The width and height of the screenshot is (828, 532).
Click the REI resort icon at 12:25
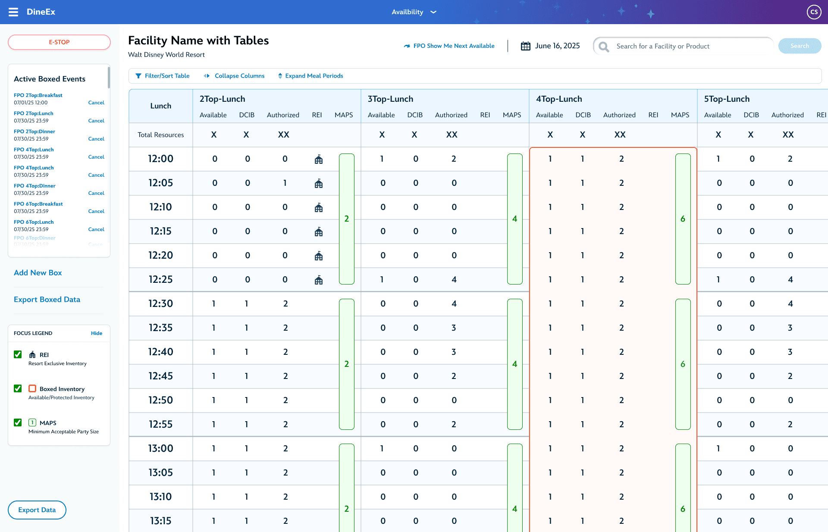(x=319, y=280)
